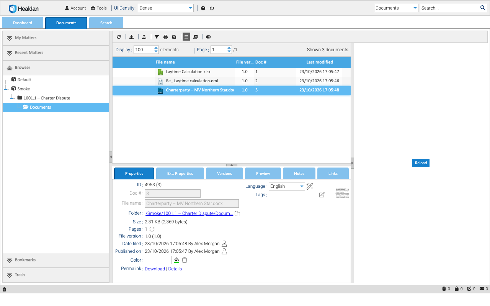Viewport: 490px width, 306px height.
Task: Select Charterparty – MV Northern Star row
Action: (232, 90)
